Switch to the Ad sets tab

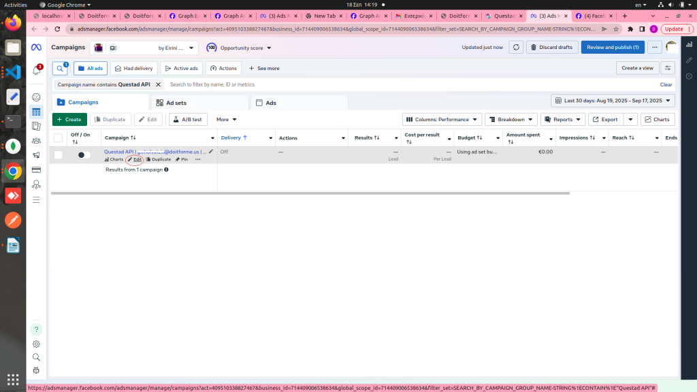(176, 103)
